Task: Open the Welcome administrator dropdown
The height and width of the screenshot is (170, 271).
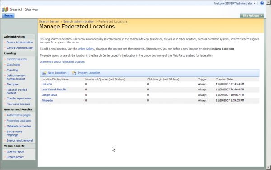Action: 234,3
